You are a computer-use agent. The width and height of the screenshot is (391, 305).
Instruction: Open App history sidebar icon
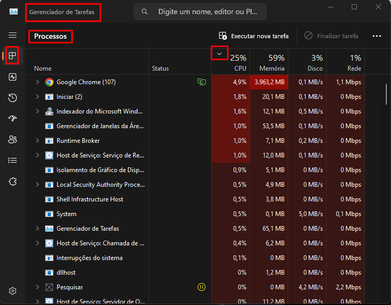point(13,98)
